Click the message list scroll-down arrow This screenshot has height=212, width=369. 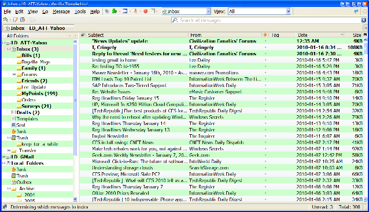point(365,199)
